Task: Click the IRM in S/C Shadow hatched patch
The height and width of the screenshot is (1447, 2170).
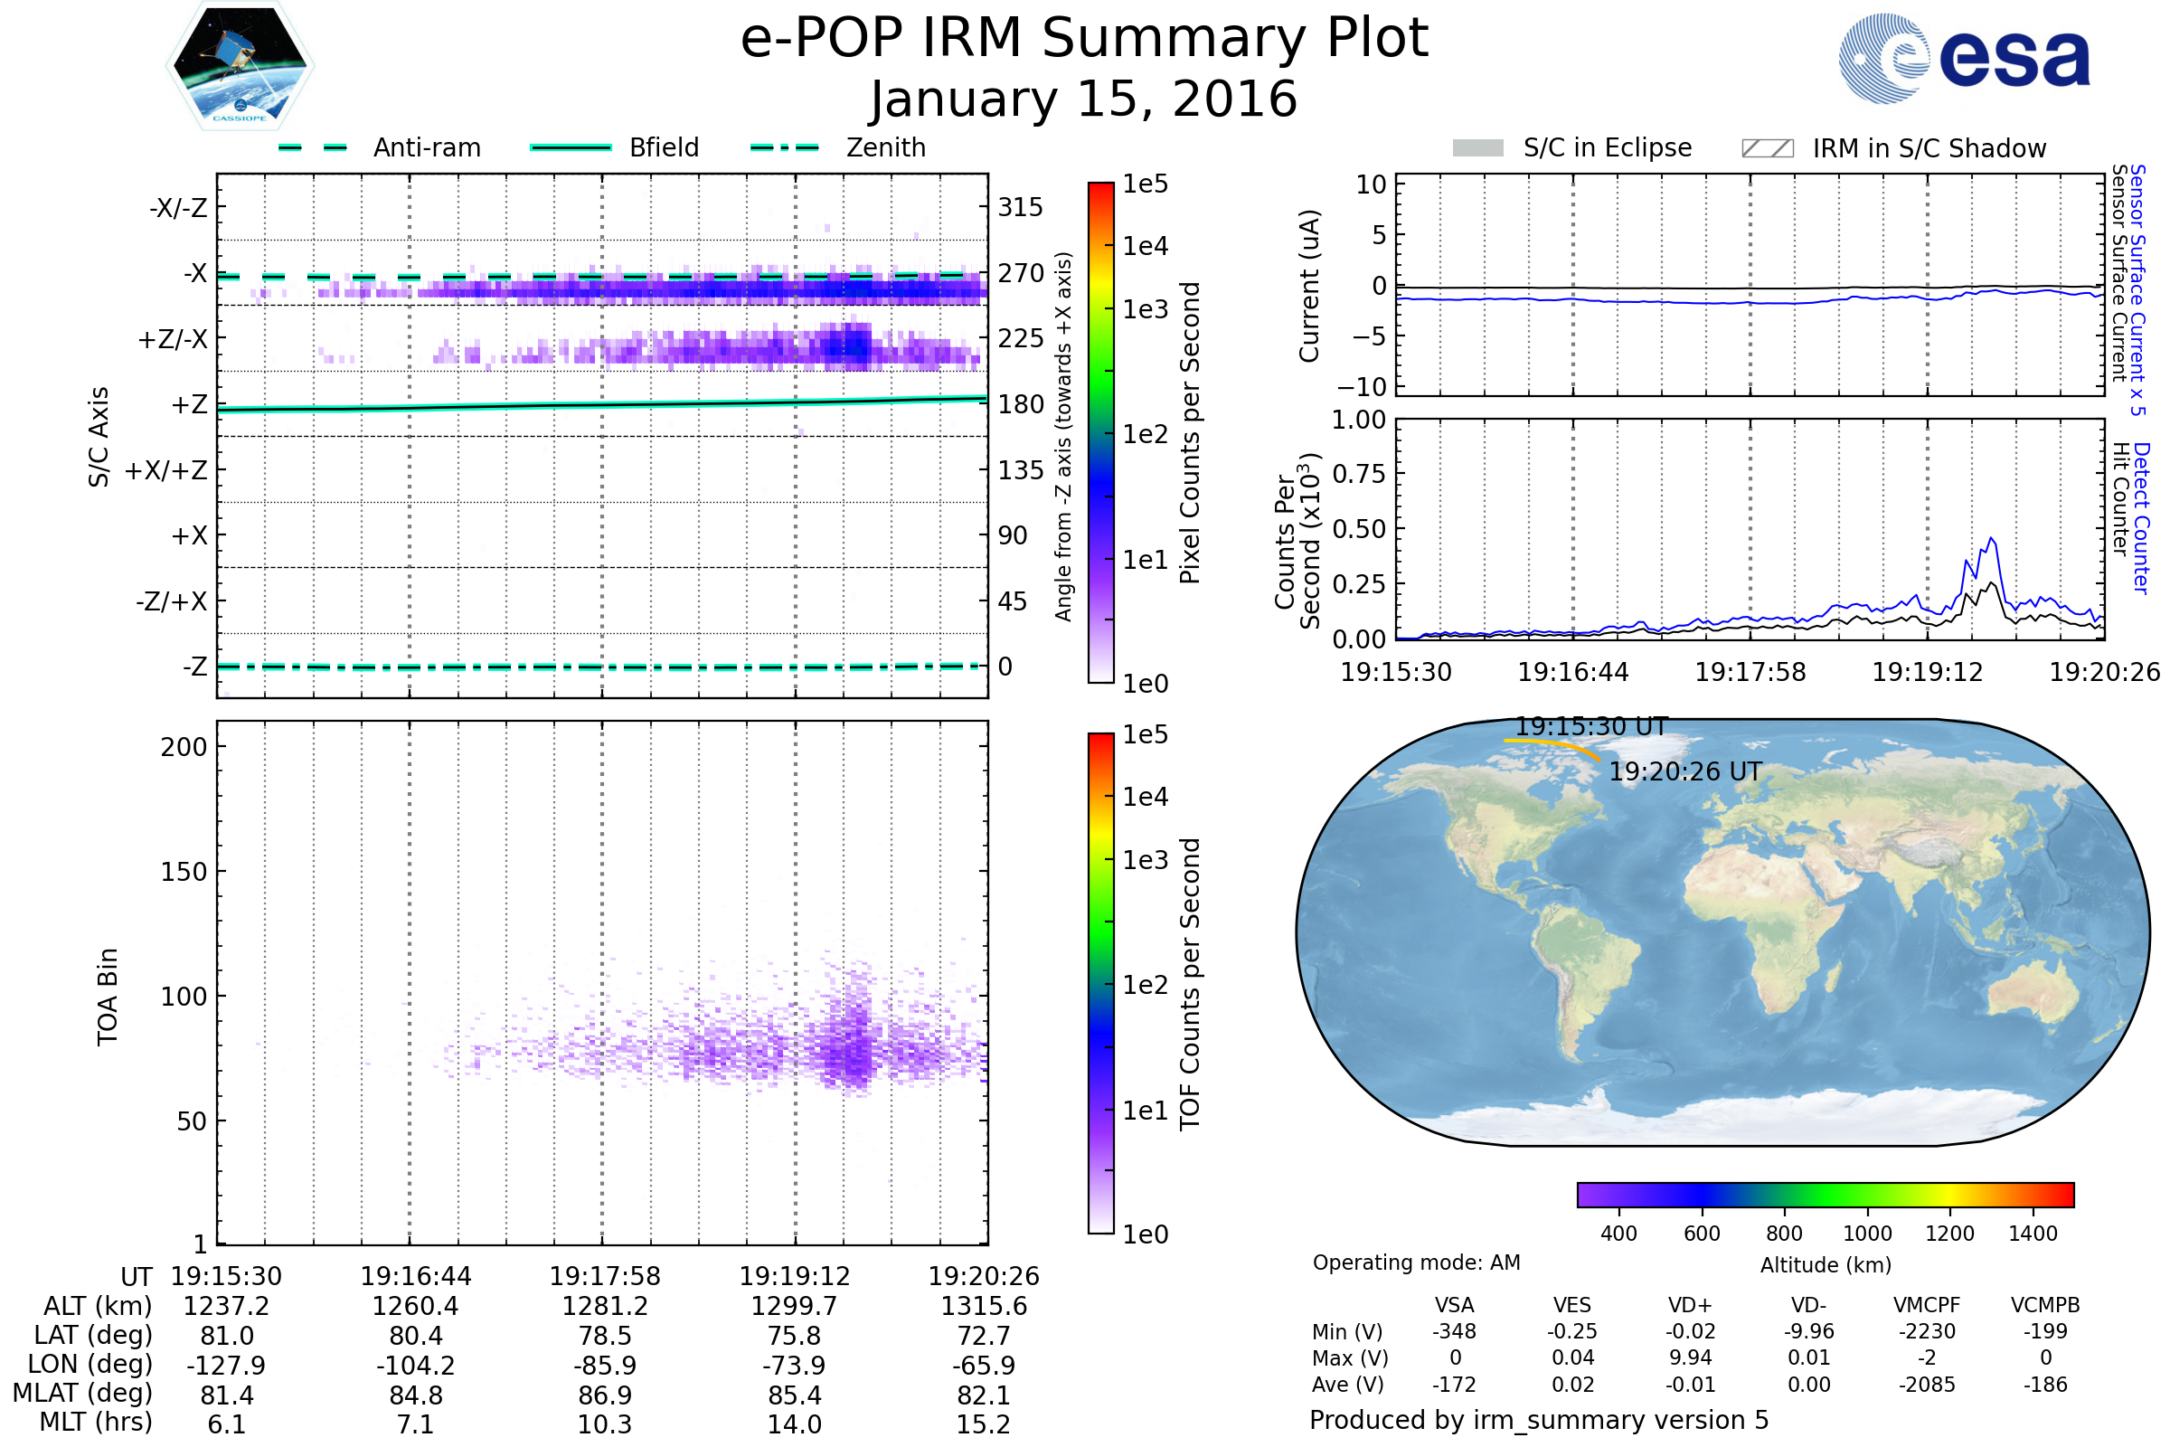Action: [1767, 148]
